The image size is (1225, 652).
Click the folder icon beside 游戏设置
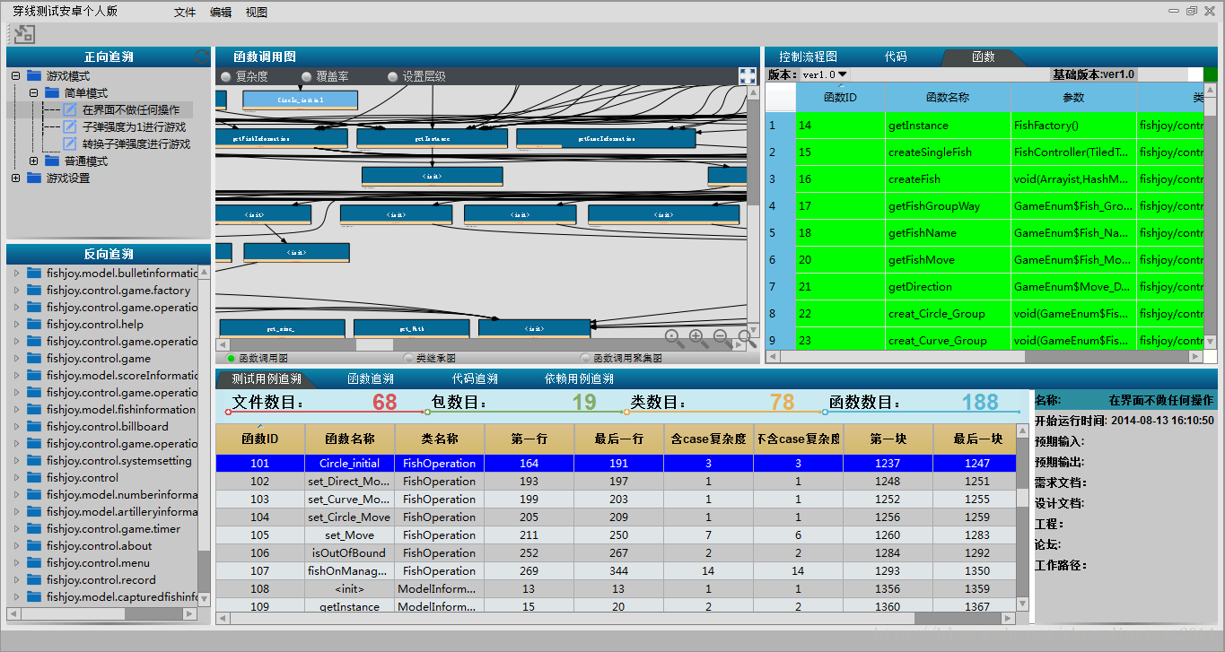click(x=35, y=178)
